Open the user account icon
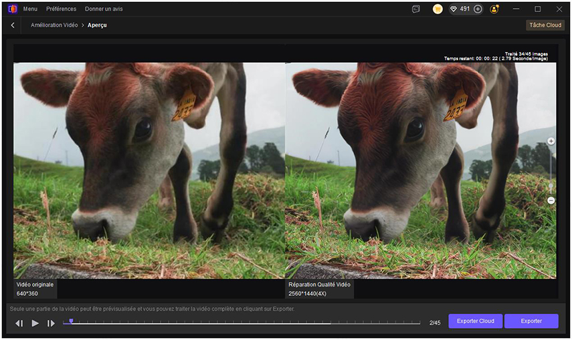This screenshot has height=340, width=572. (494, 9)
